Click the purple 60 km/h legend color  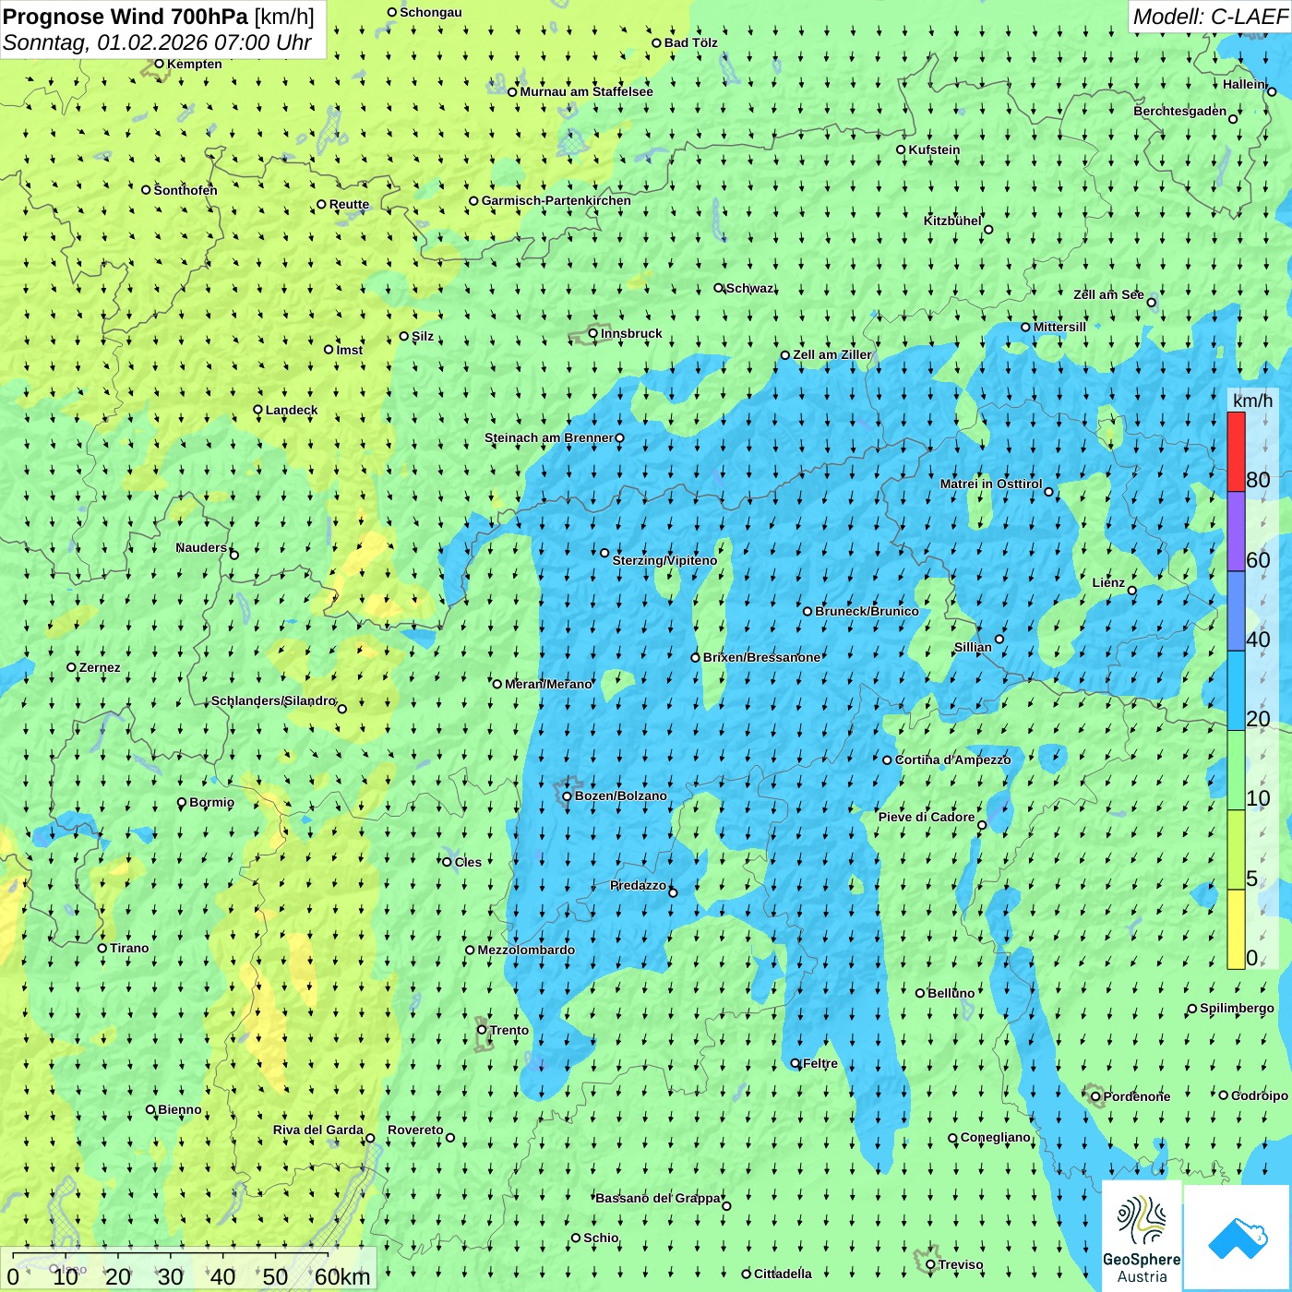(x=1236, y=532)
